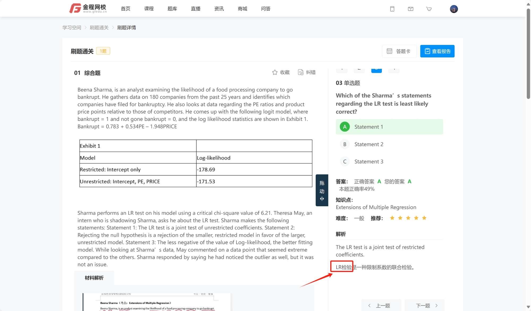Open the 直播 menu item
The height and width of the screenshot is (311, 531).
click(195, 9)
